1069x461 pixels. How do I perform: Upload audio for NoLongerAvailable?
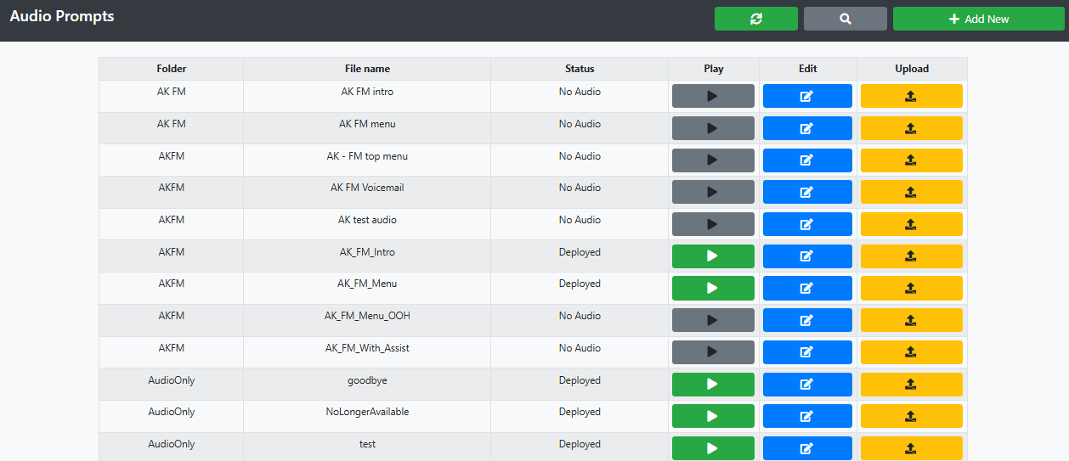tap(911, 416)
